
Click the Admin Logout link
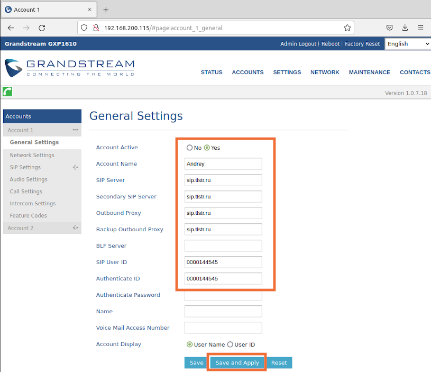[x=298, y=44]
